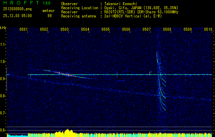This screenshot has width=215, height=137.
Task: Click the 0.7 kHz frequency label
Action: point(3,113)
